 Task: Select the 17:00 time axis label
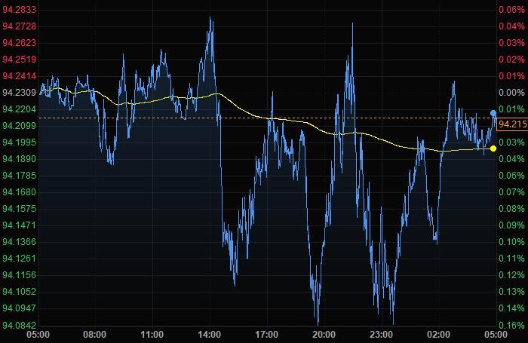pyautogui.click(x=267, y=334)
